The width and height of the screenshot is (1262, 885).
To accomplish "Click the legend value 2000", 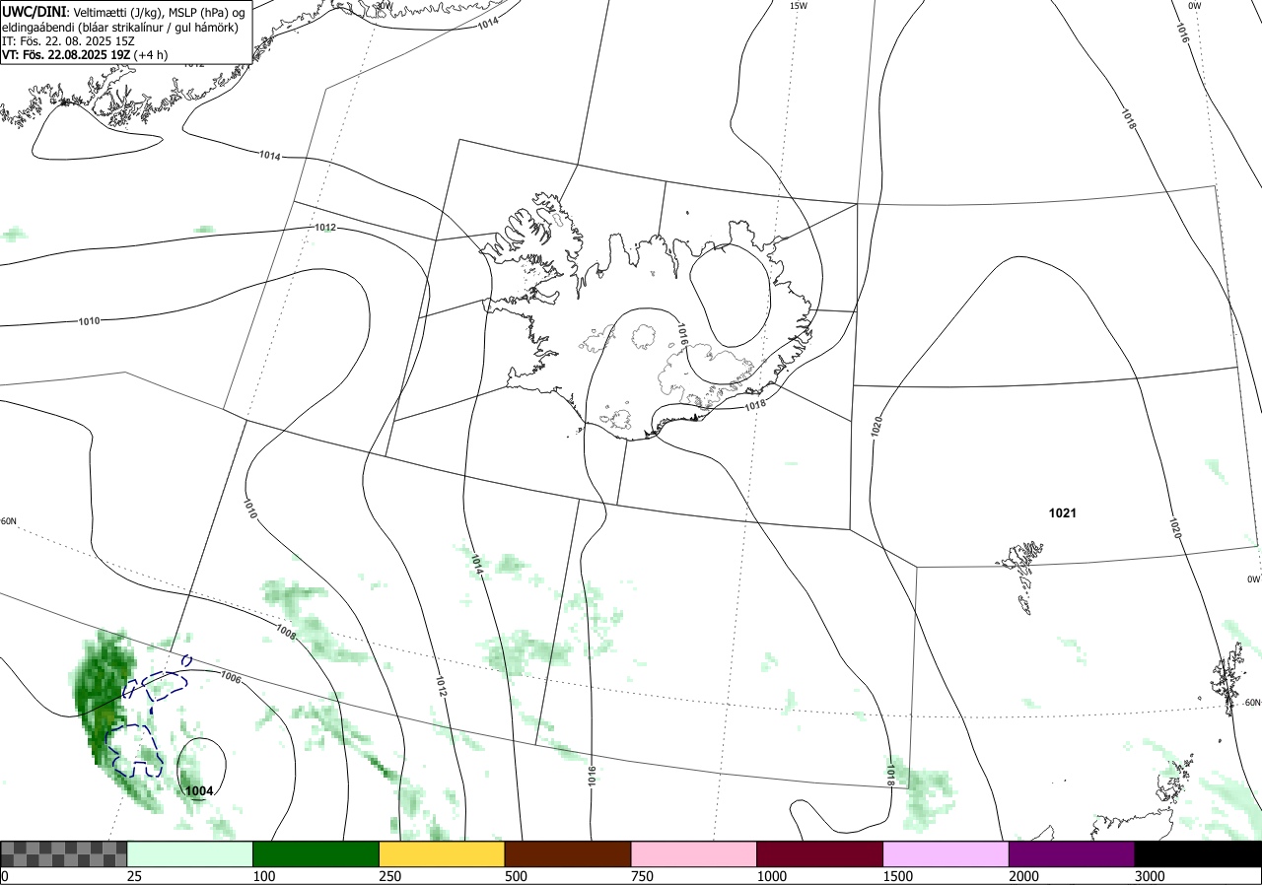I will pyautogui.click(x=1024, y=876).
